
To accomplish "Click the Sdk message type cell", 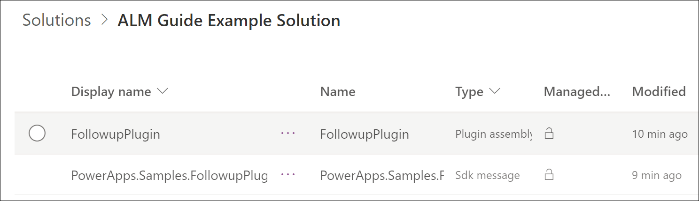I will click(487, 176).
